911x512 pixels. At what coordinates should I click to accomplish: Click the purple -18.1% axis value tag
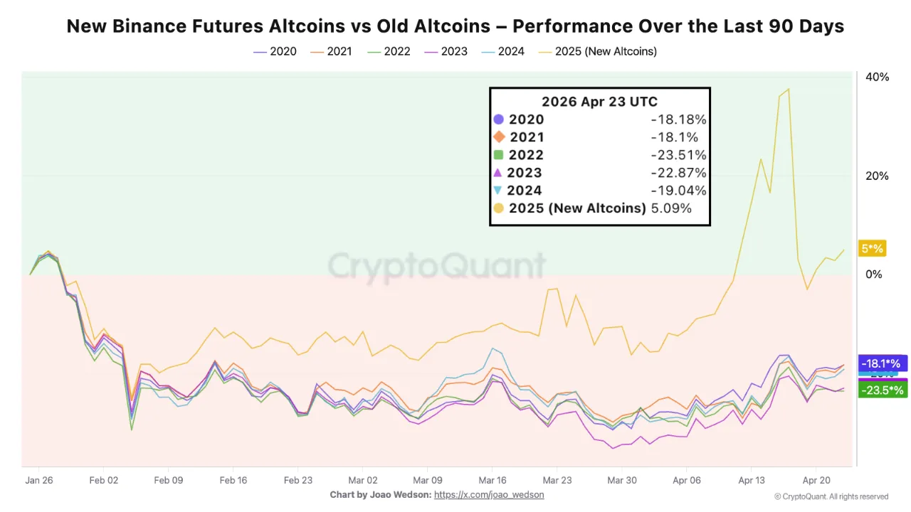(883, 363)
